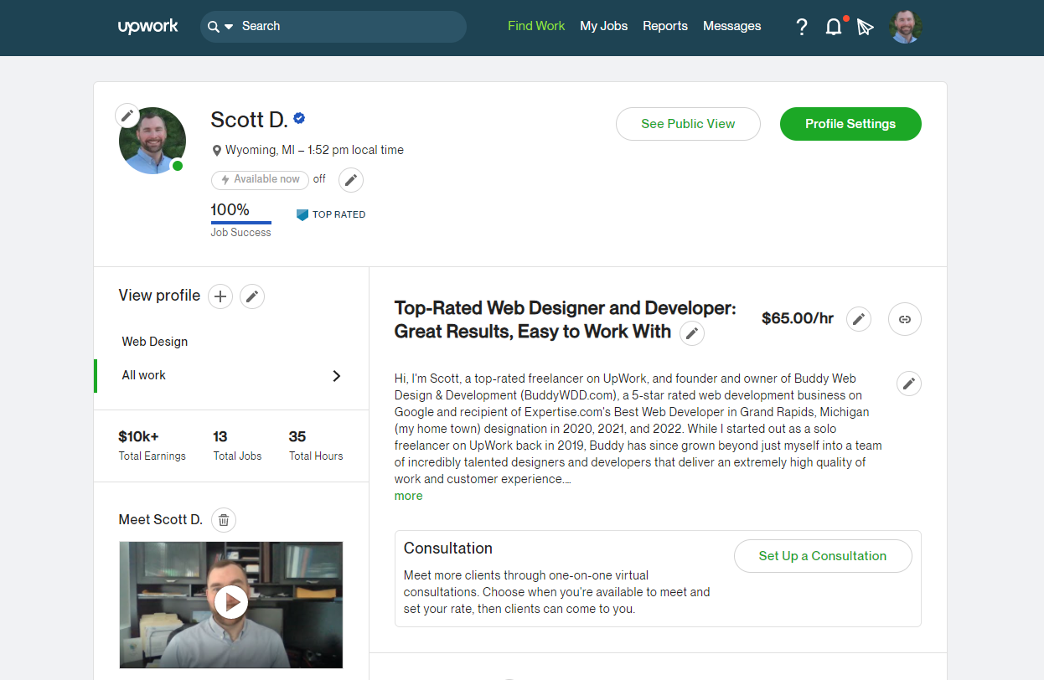
Task: Click the location pin icon
Action: (217, 151)
